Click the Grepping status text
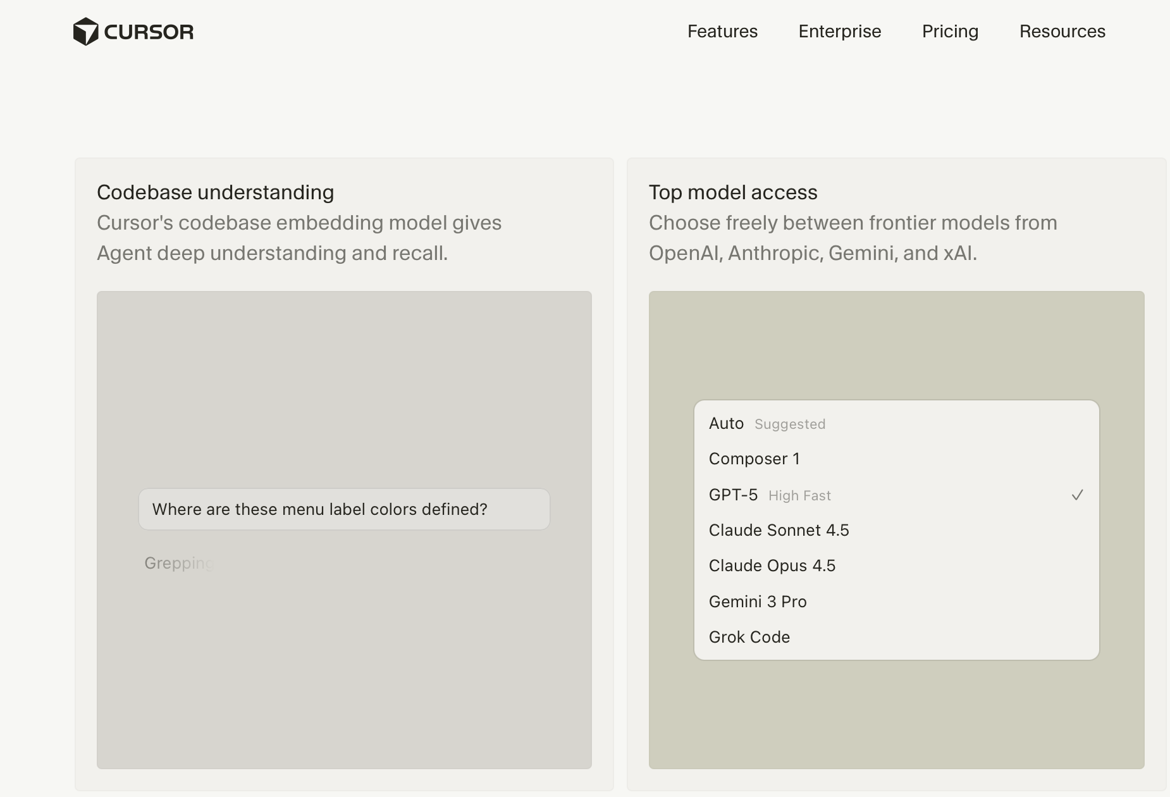The image size is (1170, 797). point(179,563)
